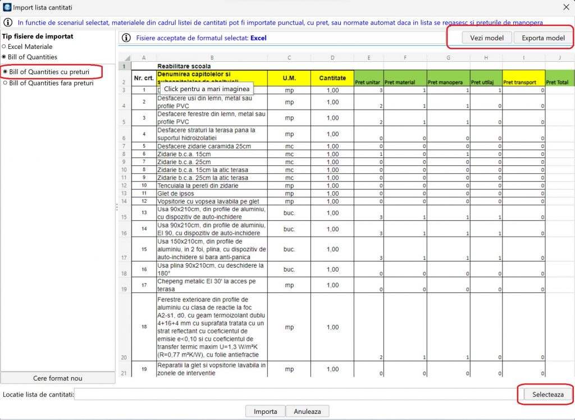Click the Reabilitare scoala title in the model
Screen dimensions: 575x420
pos(184,66)
